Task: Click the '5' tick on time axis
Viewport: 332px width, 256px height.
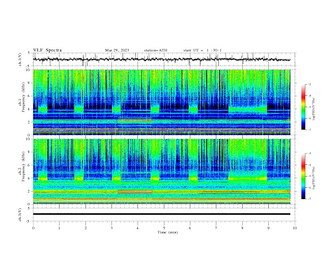Action: pos(164,228)
